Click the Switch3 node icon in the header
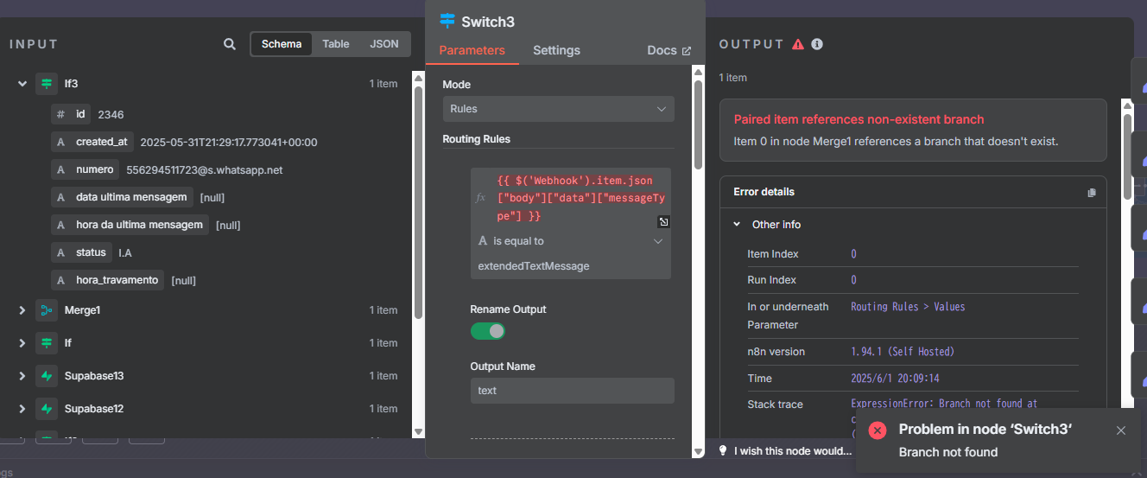 click(447, 22)
